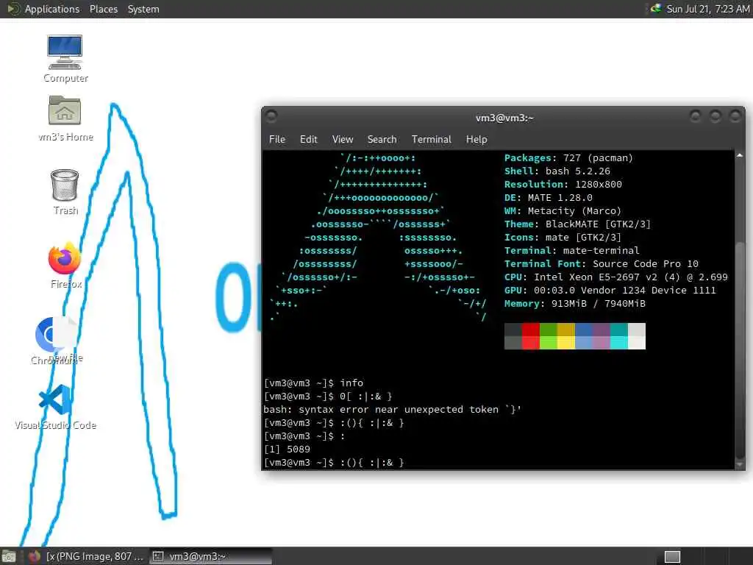Click the network tray icon
Viewport: 753px width, 565px height.
pos(655,8)
